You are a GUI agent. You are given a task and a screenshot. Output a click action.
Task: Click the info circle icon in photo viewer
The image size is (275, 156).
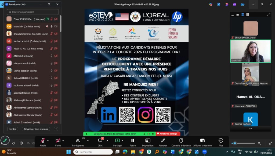pos(21,143)
